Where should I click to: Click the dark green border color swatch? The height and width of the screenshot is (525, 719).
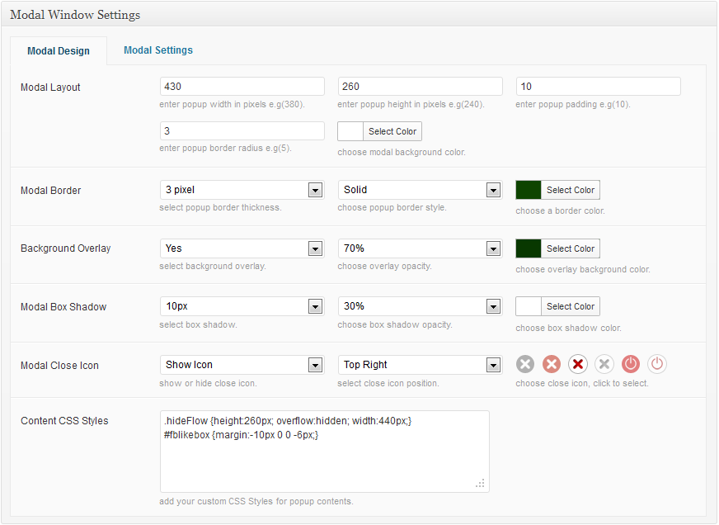point(529,190)
